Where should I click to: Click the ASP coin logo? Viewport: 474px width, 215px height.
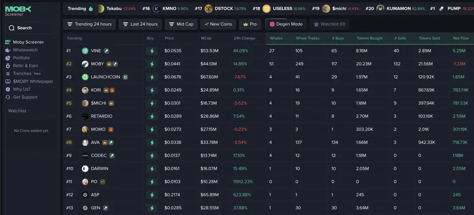85,195
